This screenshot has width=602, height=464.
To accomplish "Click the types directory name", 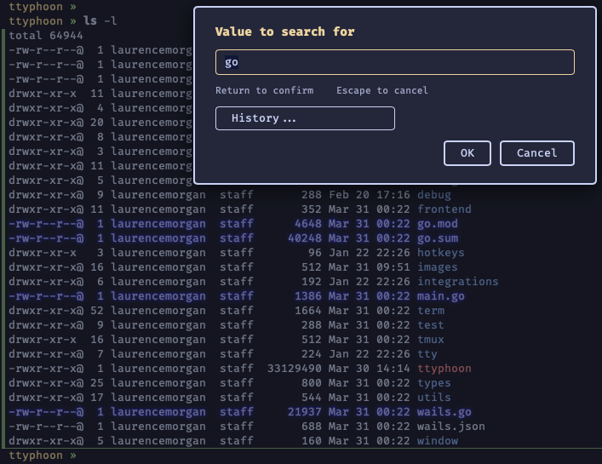I will coord(434,383).
